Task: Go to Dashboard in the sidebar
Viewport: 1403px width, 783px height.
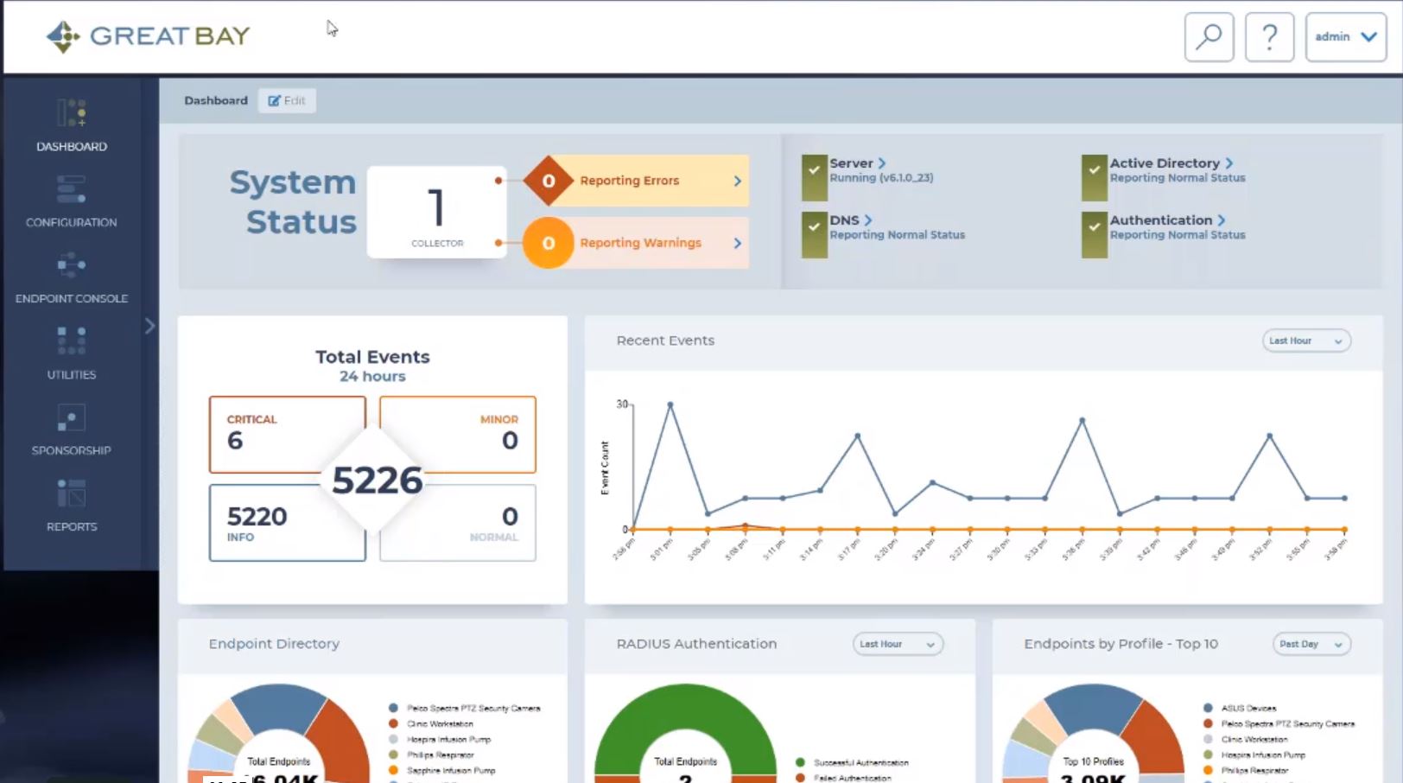Action: coord(72,126)
